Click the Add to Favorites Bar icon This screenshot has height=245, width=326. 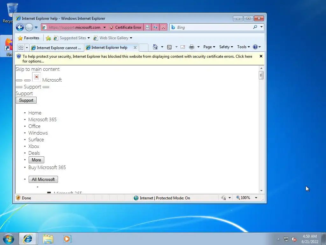(48, 38)
